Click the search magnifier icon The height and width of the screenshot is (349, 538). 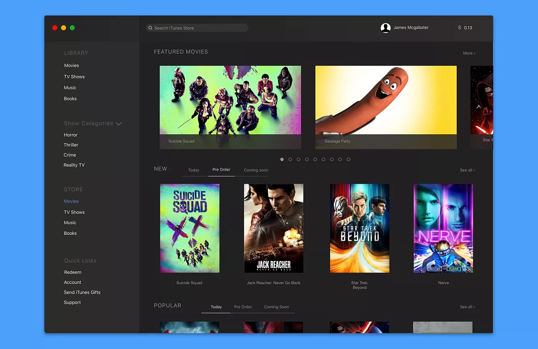point(150,28)
